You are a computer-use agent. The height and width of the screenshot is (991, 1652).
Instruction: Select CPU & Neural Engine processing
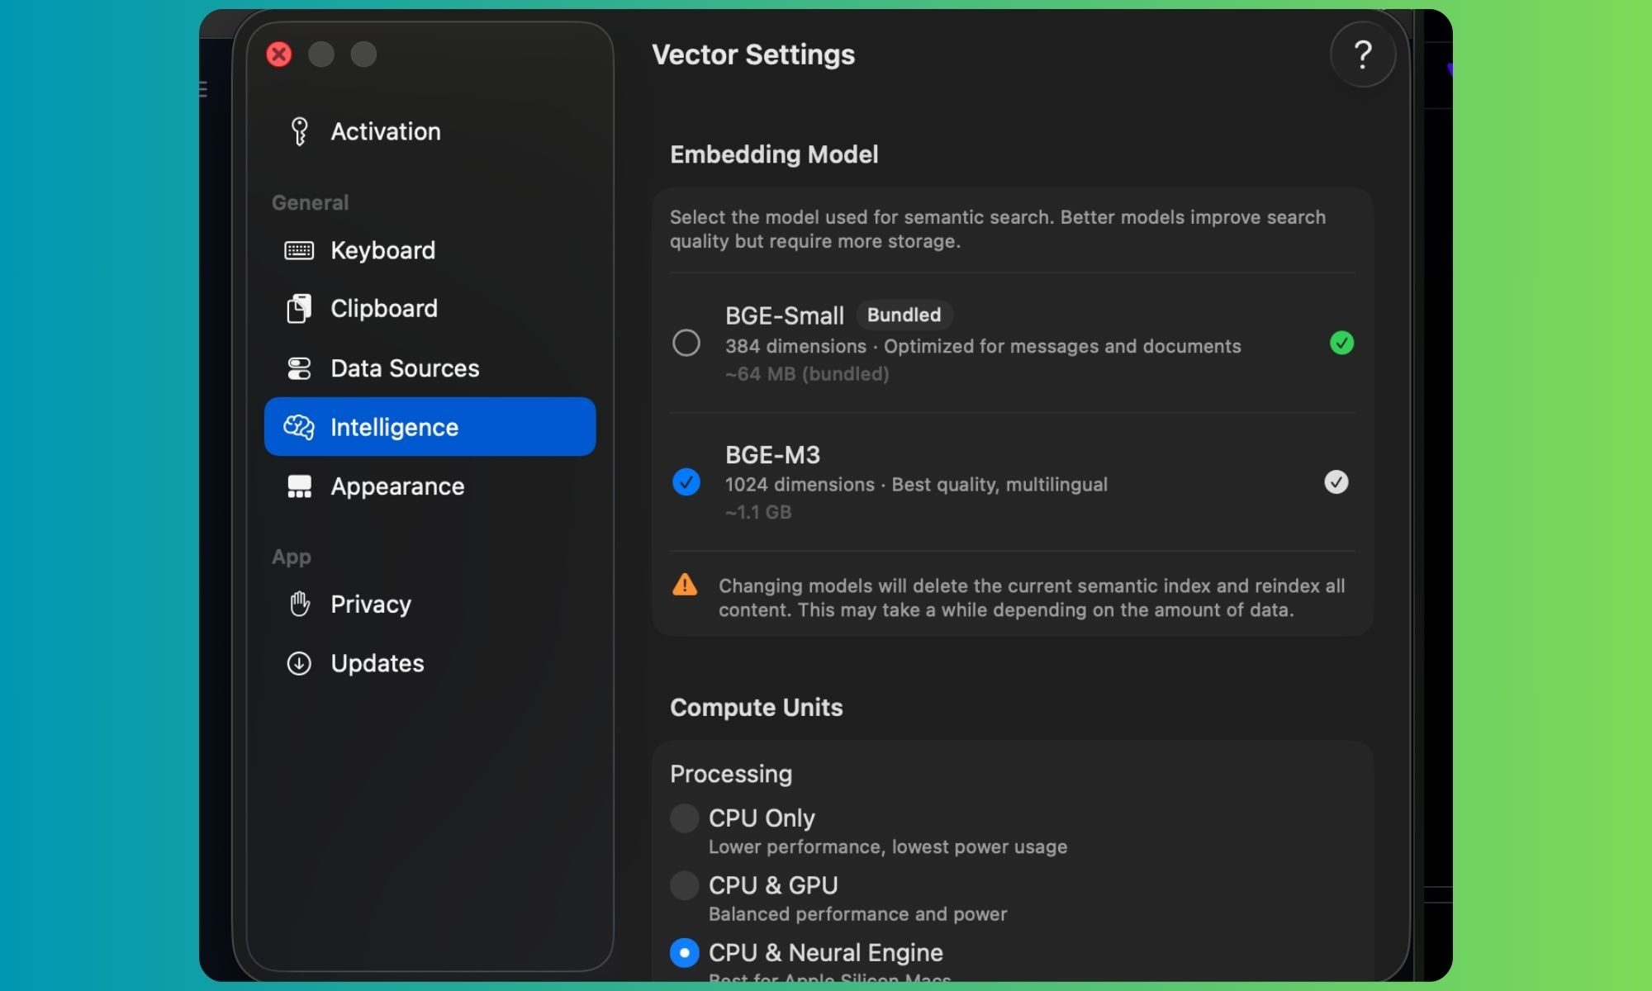pos(684,951)
